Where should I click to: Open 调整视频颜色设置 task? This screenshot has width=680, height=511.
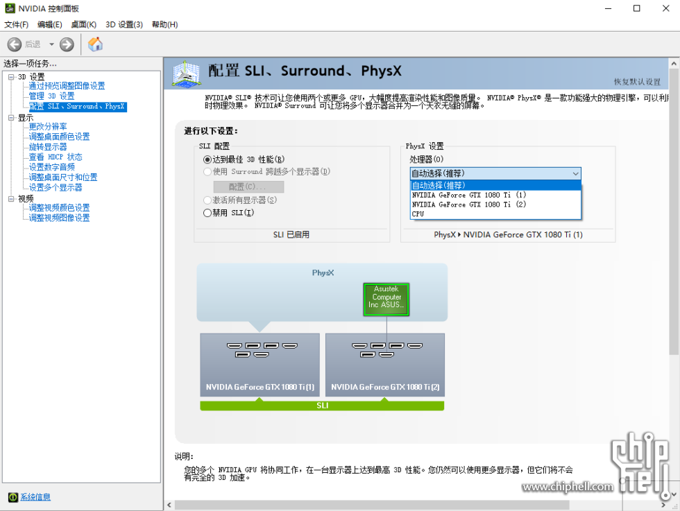[x=60, y=208]
